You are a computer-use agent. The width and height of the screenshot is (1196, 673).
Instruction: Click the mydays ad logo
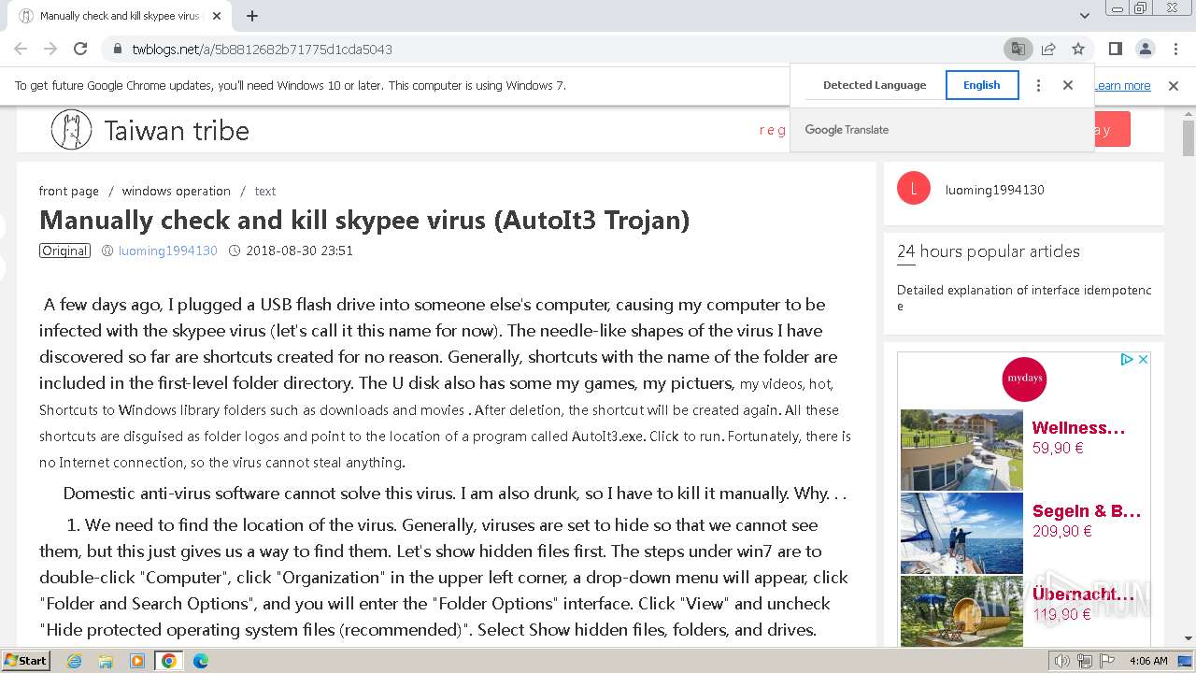pos(1024,379)
